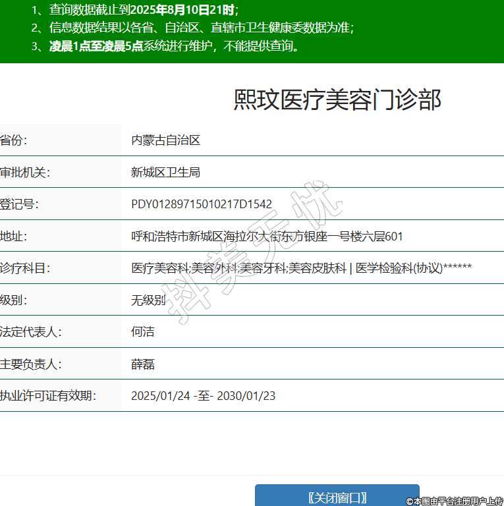Select the 无级别 level value
Viewport: 504px width, 506px height.
[x=148, y=300]
